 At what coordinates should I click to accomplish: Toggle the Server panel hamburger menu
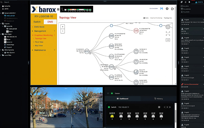(x=108, y=93)
